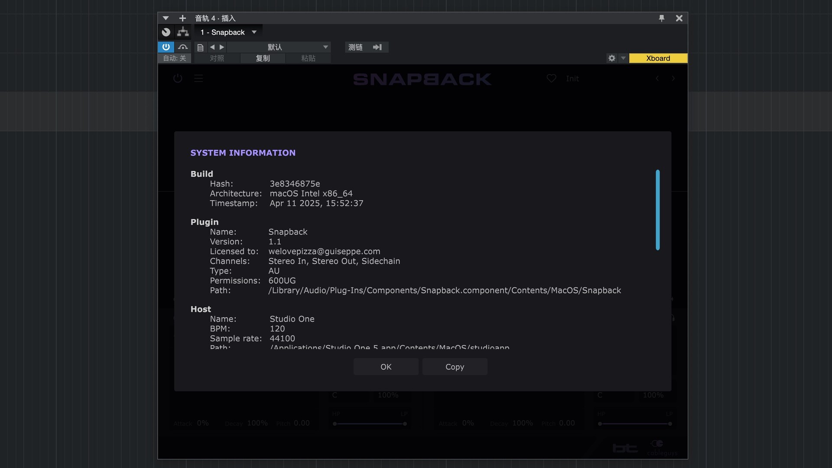
Task: Click the pie-shaped icon left of routing icon
Action: [166, 32]
